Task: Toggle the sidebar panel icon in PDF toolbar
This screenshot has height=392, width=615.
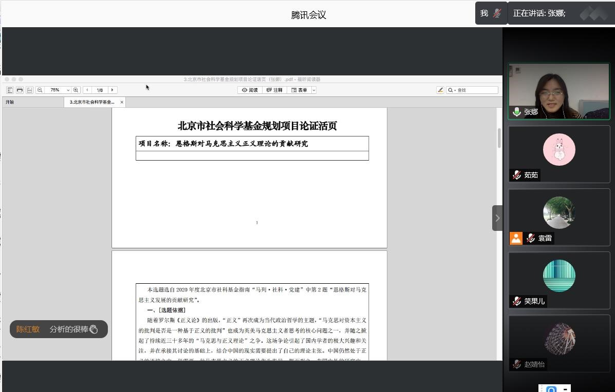Action: (10, 90)
